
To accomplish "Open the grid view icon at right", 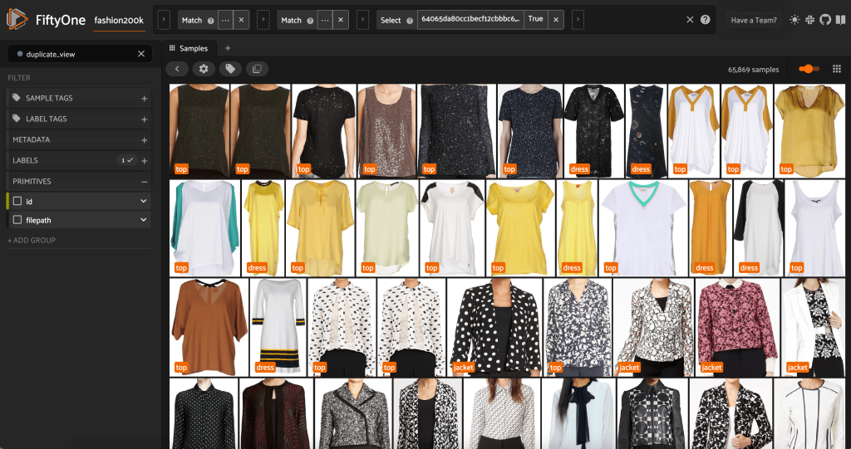I will click(x=836, y=69).
